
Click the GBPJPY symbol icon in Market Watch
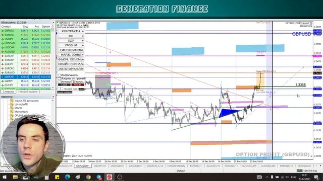[3, 81]
